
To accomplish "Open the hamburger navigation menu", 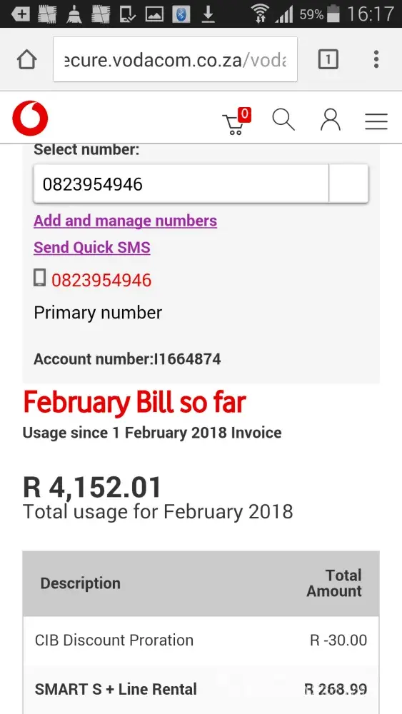I will 376,121.
